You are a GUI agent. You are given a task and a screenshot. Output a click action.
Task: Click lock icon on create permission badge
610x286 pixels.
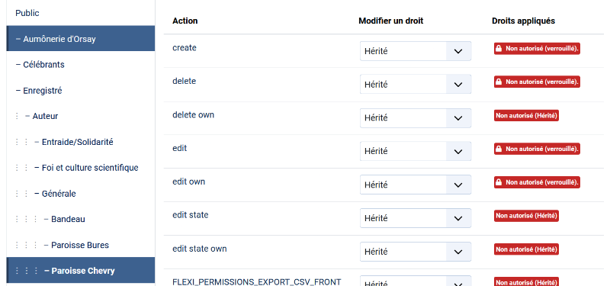pyautogui.click(x=499, y=49)
